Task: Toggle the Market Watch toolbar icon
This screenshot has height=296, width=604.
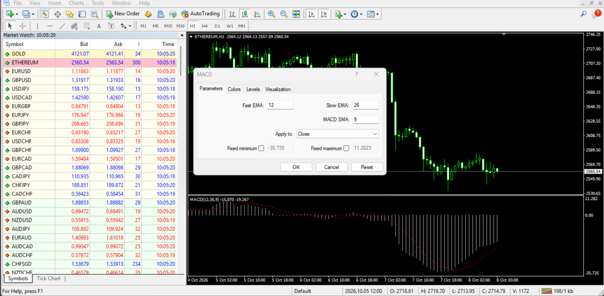Action: 45,14
